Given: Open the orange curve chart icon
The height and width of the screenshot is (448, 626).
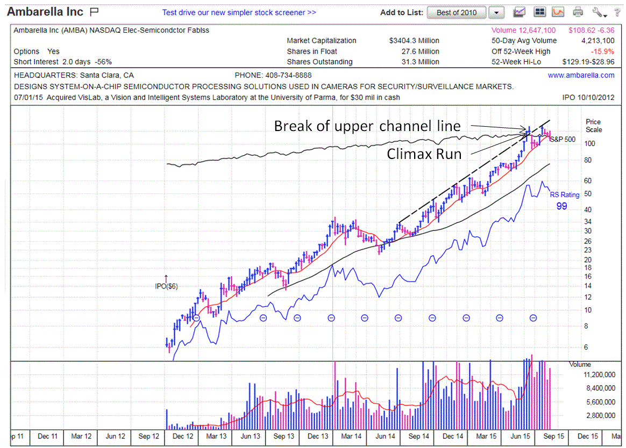Looking at the screenshot, I should (x=558, y=12).
